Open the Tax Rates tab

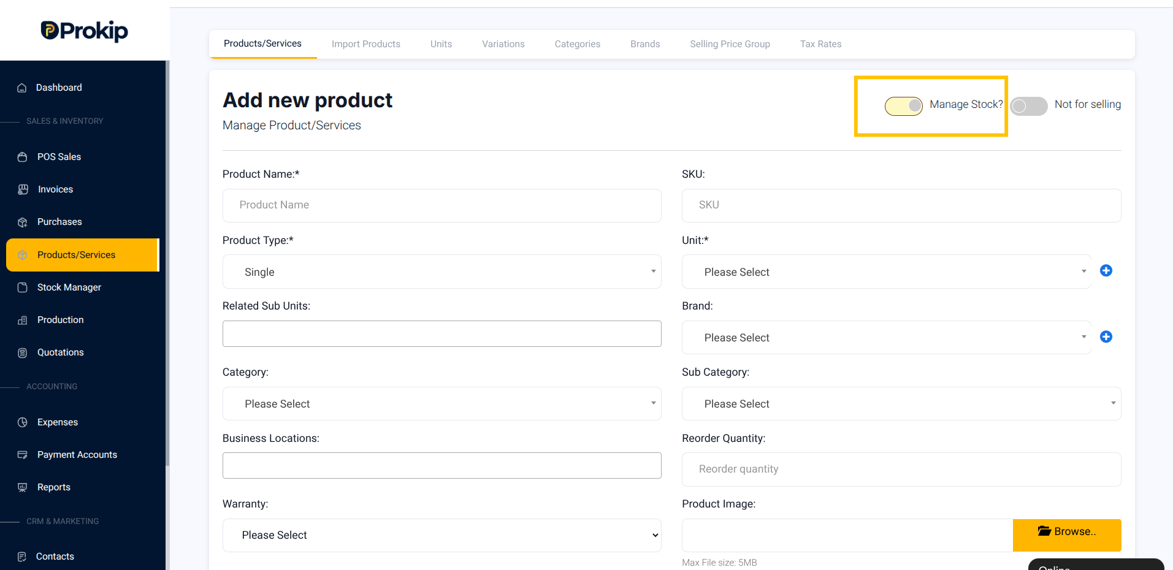click(x=820, y=44)
